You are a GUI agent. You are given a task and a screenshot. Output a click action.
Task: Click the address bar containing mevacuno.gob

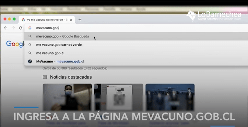(x=136, y=28)
